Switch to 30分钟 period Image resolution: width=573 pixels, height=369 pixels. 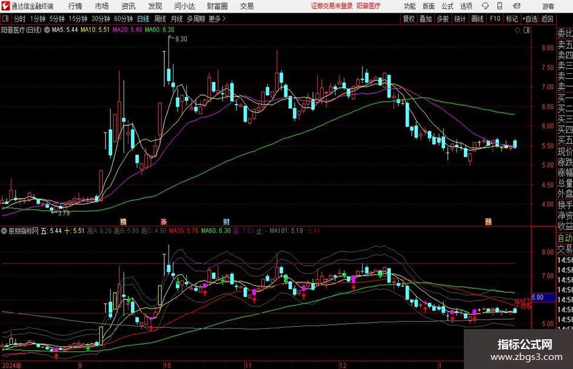coord(101,19)
